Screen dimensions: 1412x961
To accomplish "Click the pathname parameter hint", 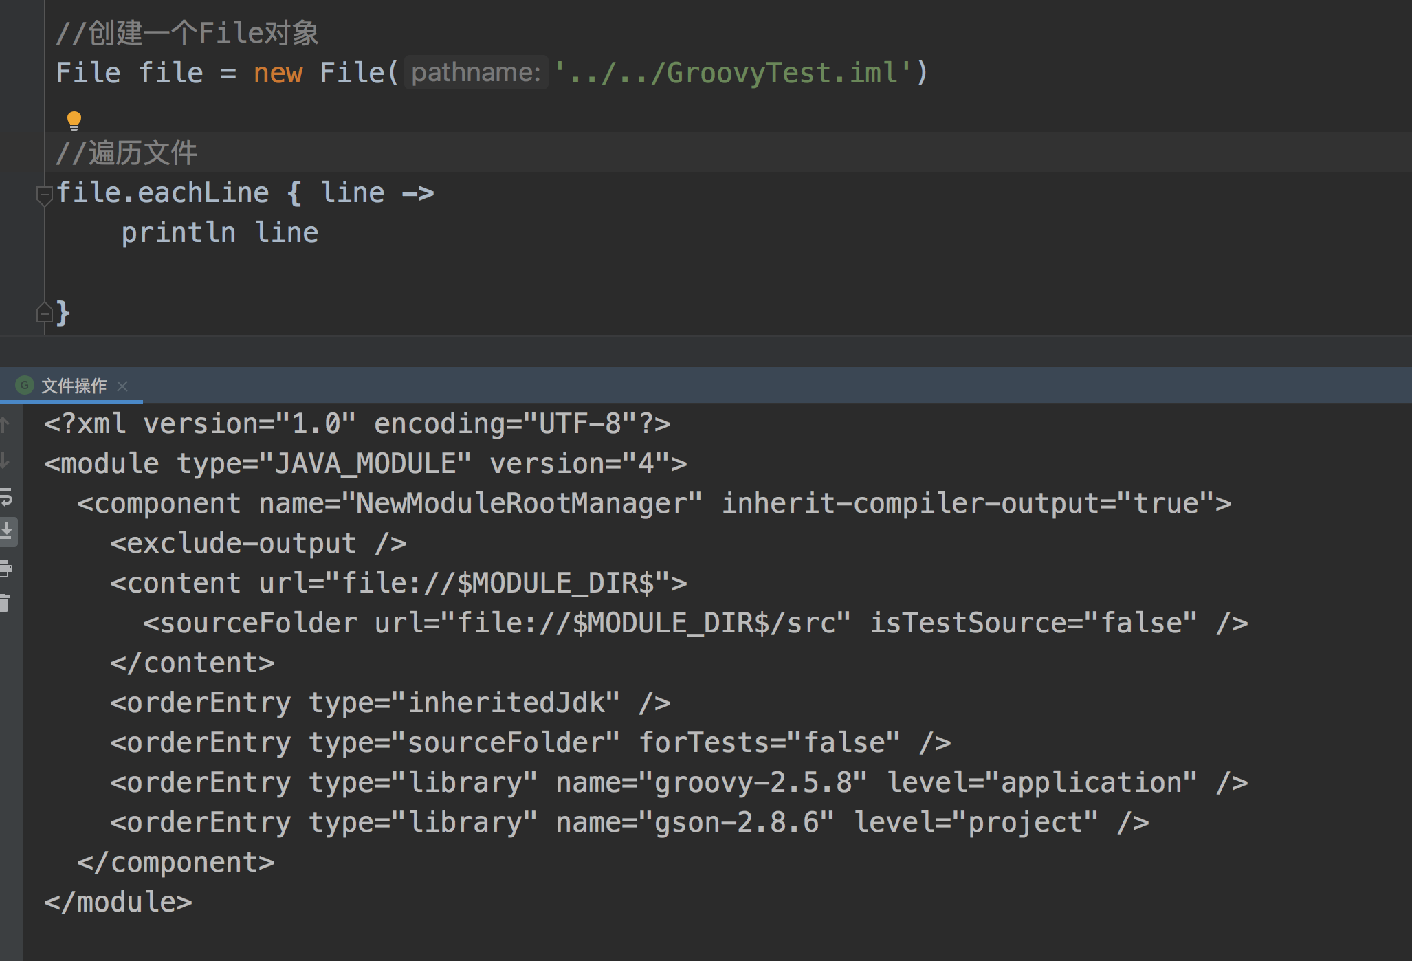I will point(476,72).
